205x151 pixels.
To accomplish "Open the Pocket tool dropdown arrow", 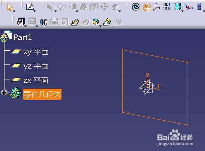I will (37, 26).
